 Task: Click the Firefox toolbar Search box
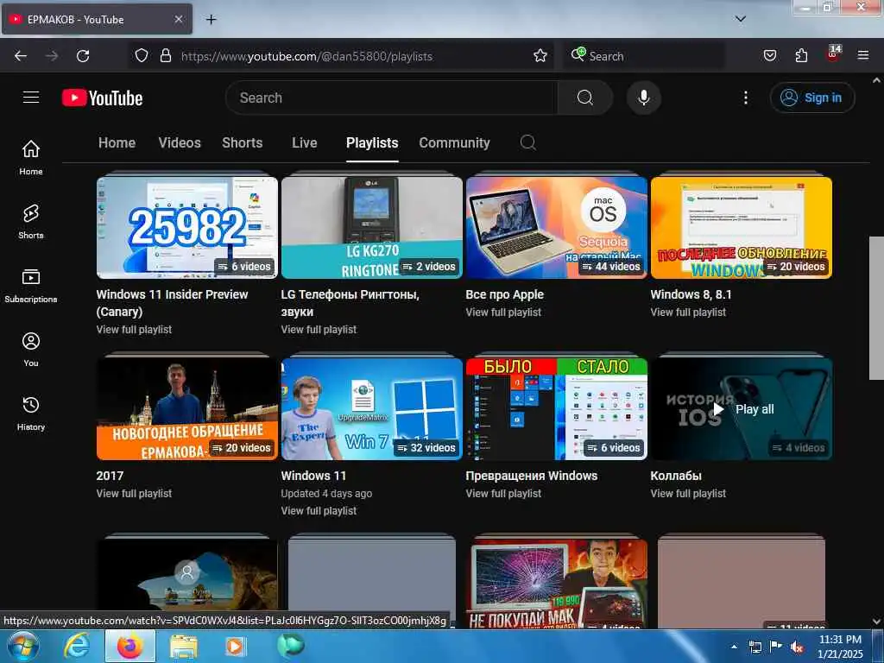click(644, 56)
